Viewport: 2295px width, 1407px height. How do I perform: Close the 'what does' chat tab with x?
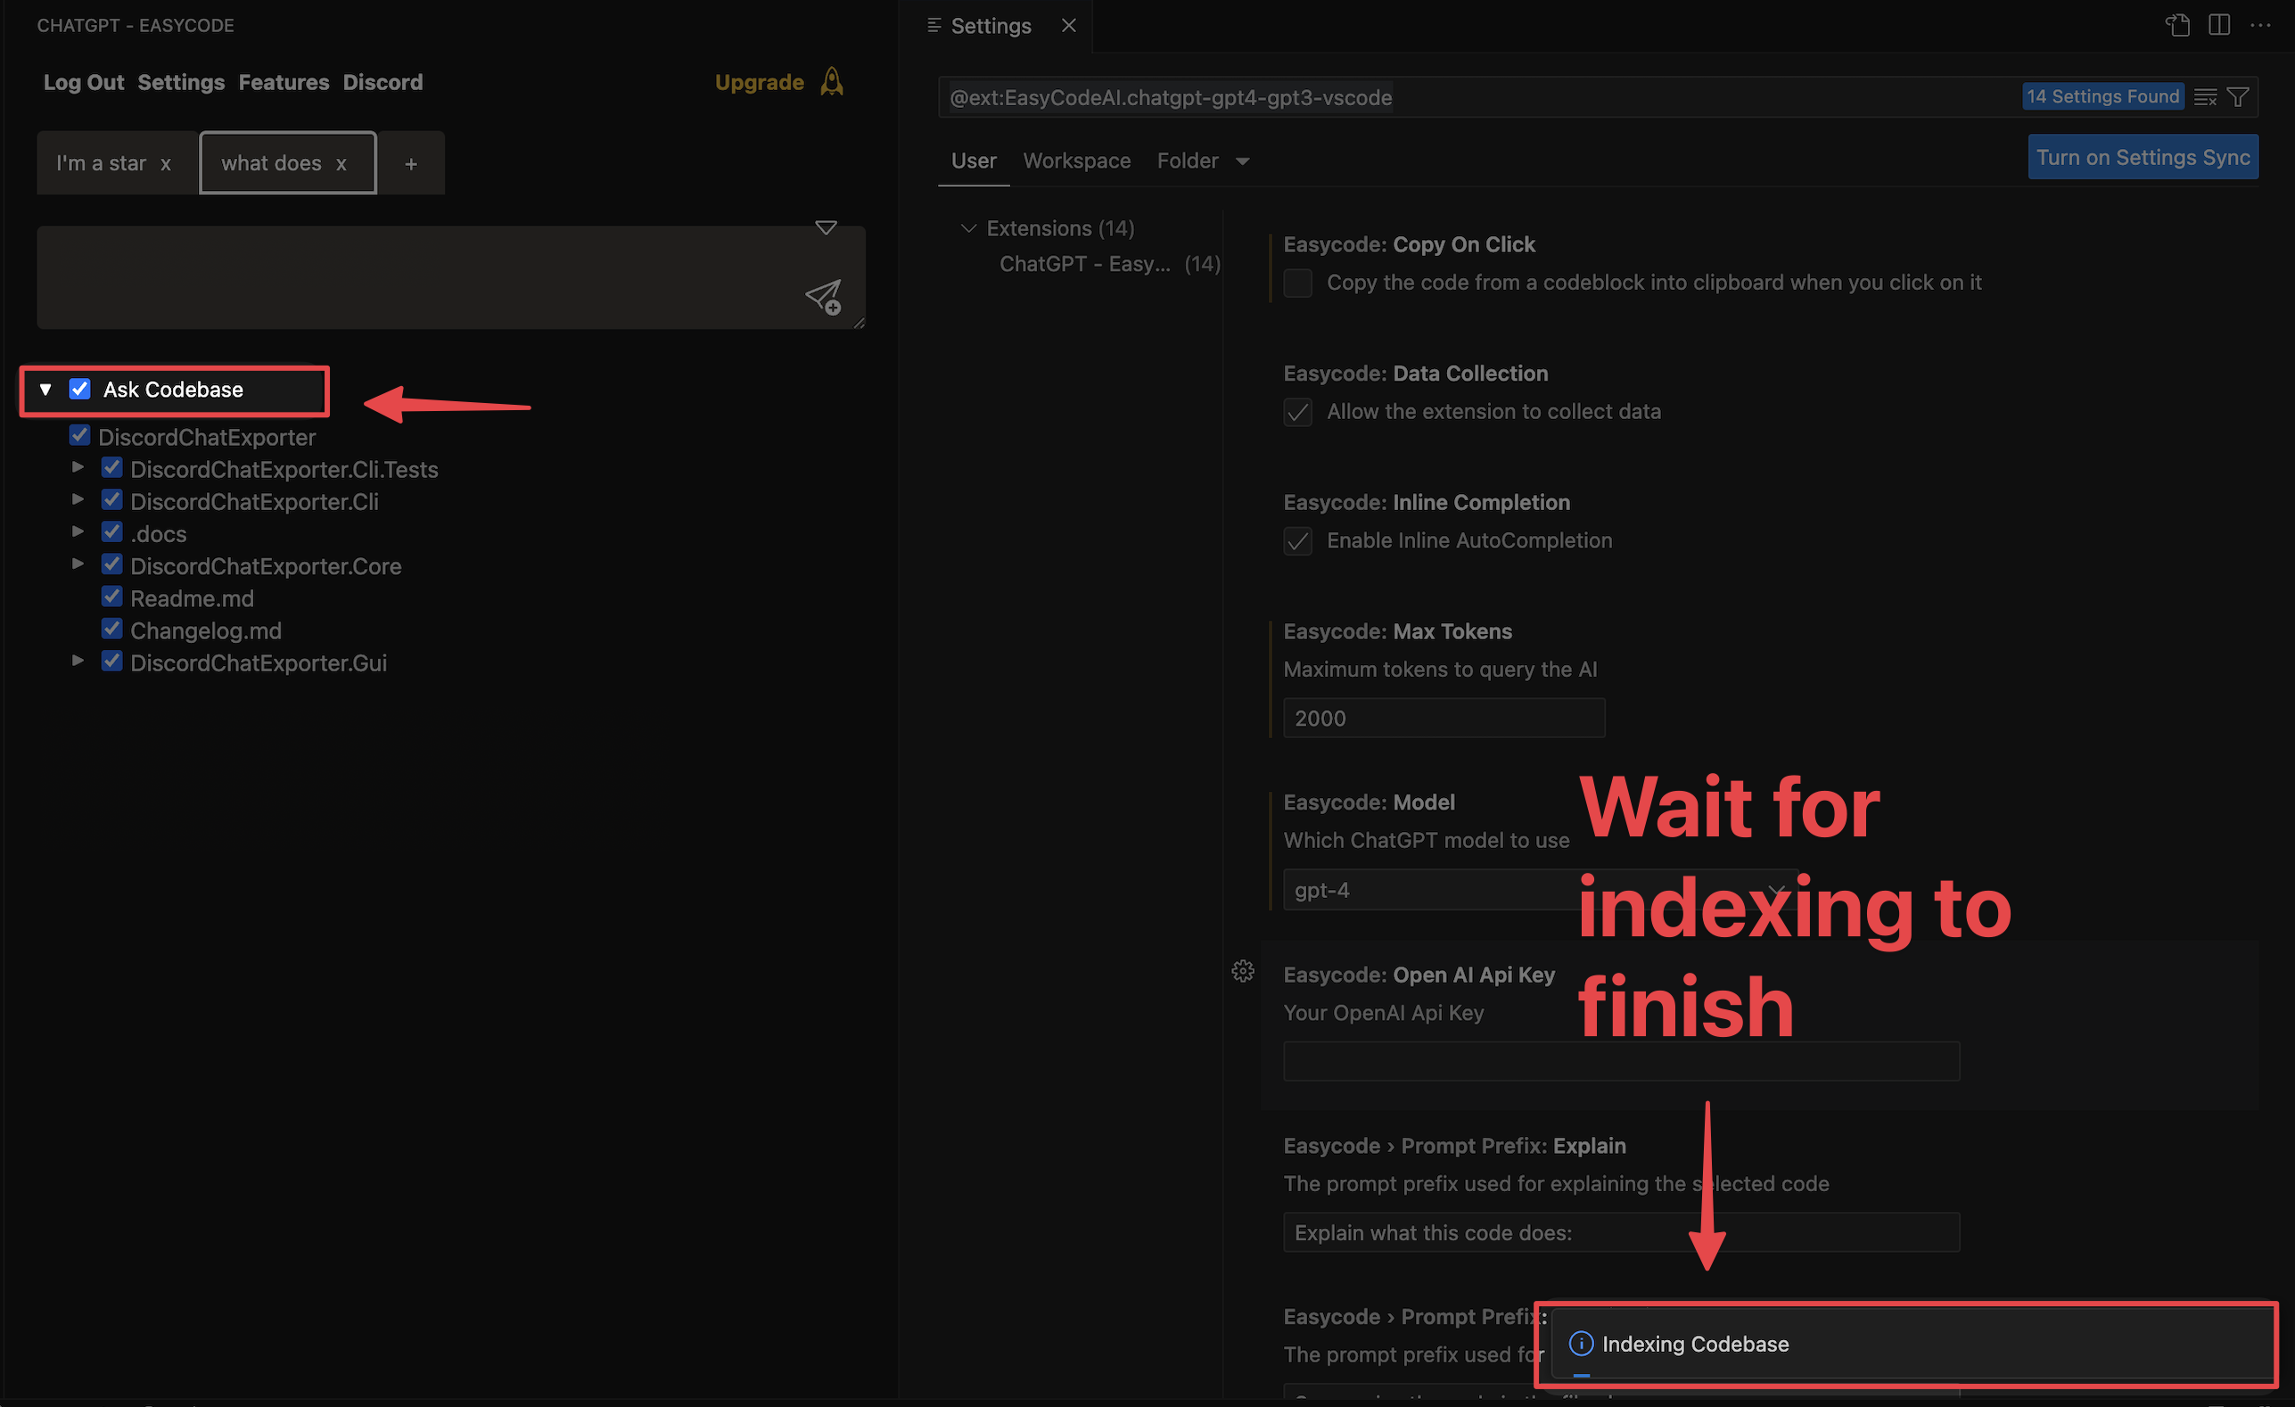pyautogui.click(x=341, y=164)
